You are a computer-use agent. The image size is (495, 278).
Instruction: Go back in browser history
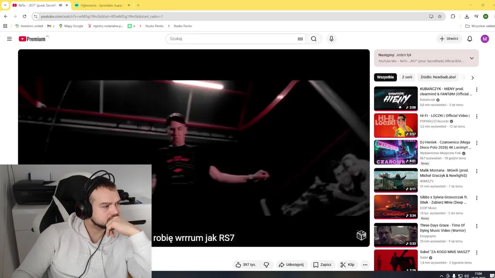click(x=6, y=16)
